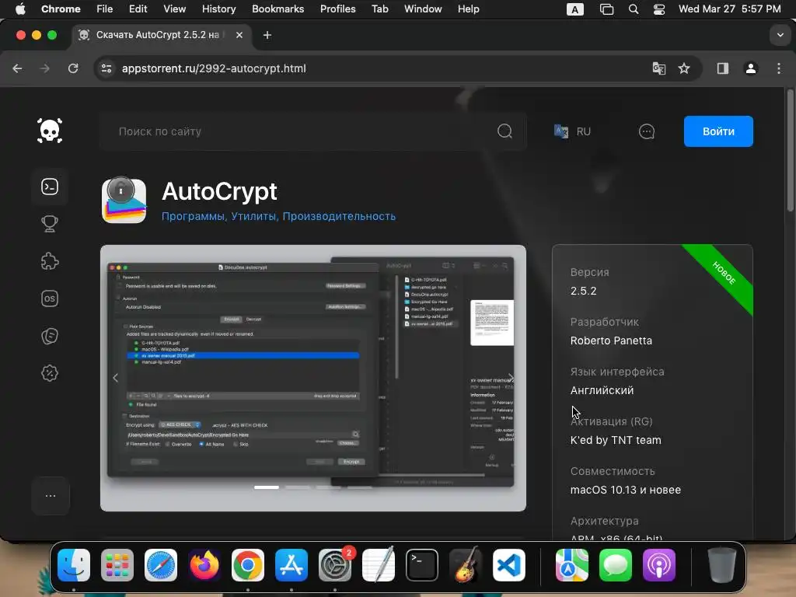Click the page vertical scrollbar
Screen dimensions: 796x597
tap(790, 150)
